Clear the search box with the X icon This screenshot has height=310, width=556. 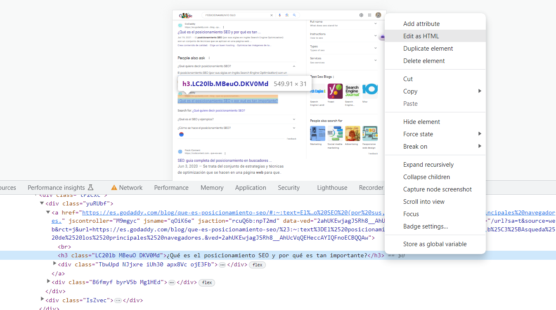coord(272,15)
